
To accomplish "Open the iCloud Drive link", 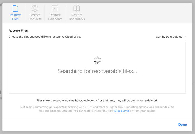I will [x=122, y=111].
